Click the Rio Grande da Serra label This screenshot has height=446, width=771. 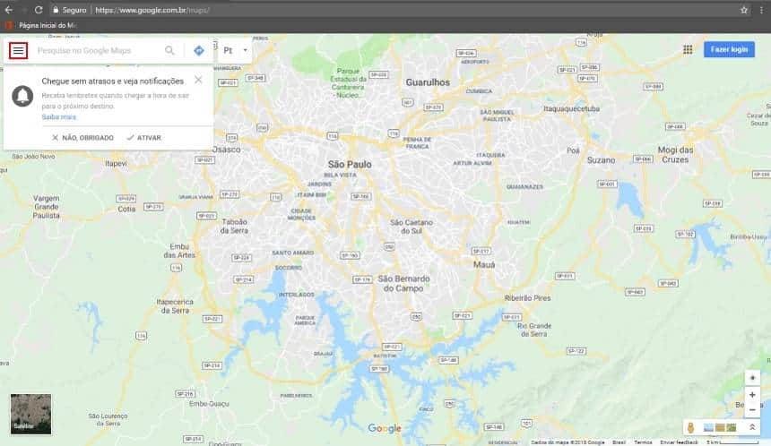pos(534,330)
